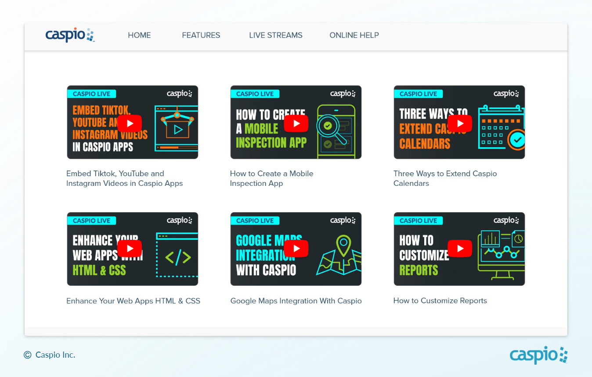This screenshot has height=377, width=592.
Task: Go to the HOME menu item
Action: (139, 35)
